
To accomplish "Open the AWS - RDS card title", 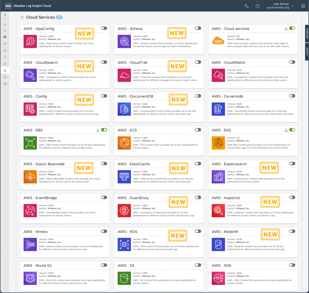I will (127, 232).
